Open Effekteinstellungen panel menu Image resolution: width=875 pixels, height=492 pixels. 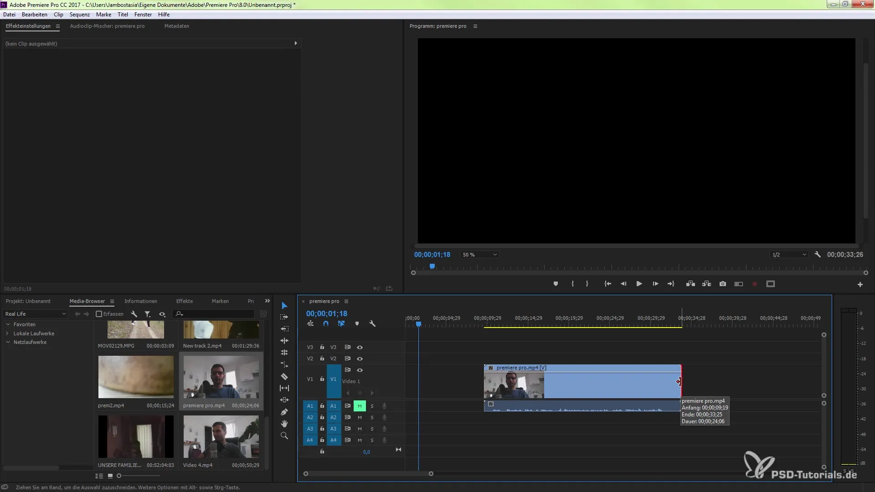[x=58, y=26]
